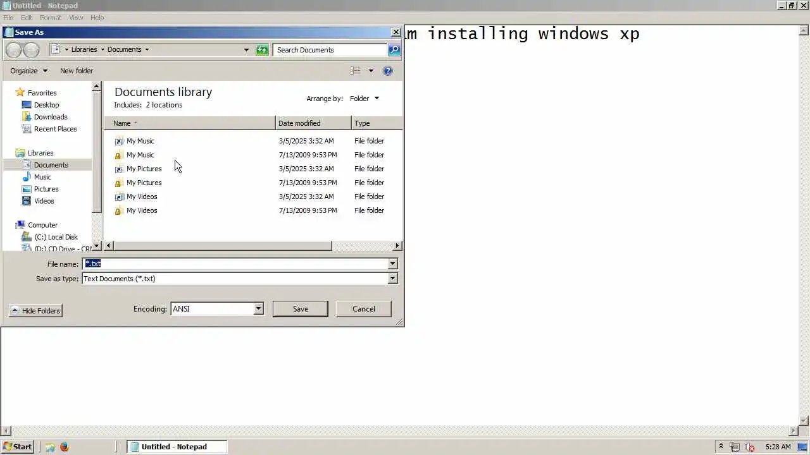810x455 pixels.
Task: Launch Firefox from taskbar quick launch
Action: [64, 447]
